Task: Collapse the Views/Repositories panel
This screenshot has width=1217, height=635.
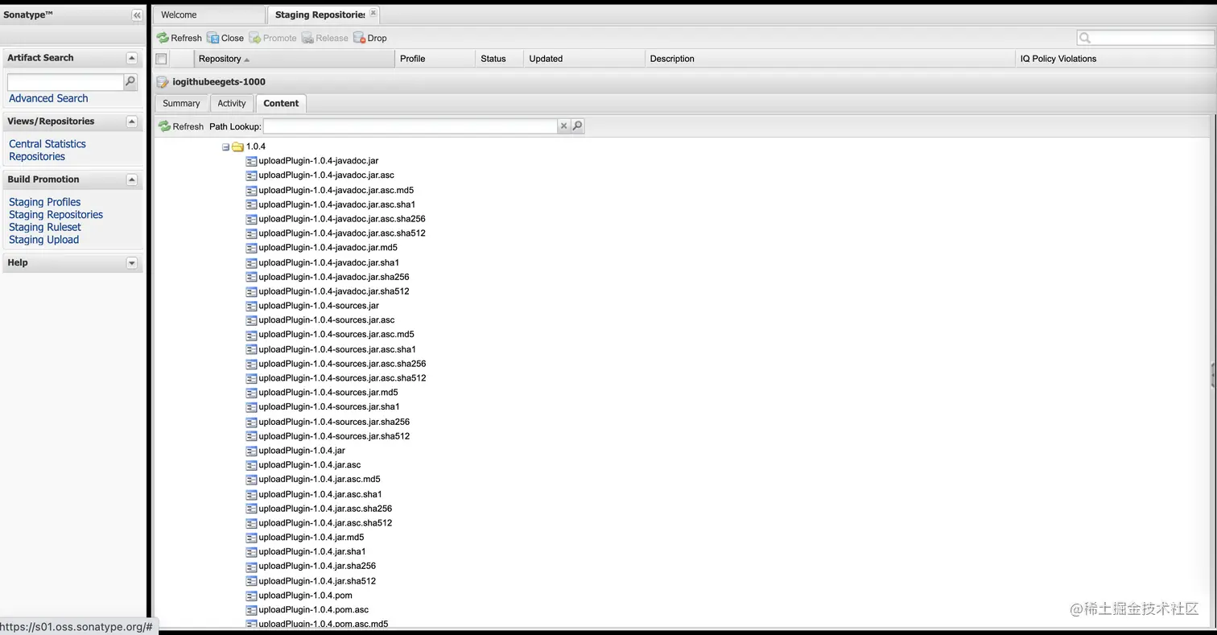Action: coord(132,122)
